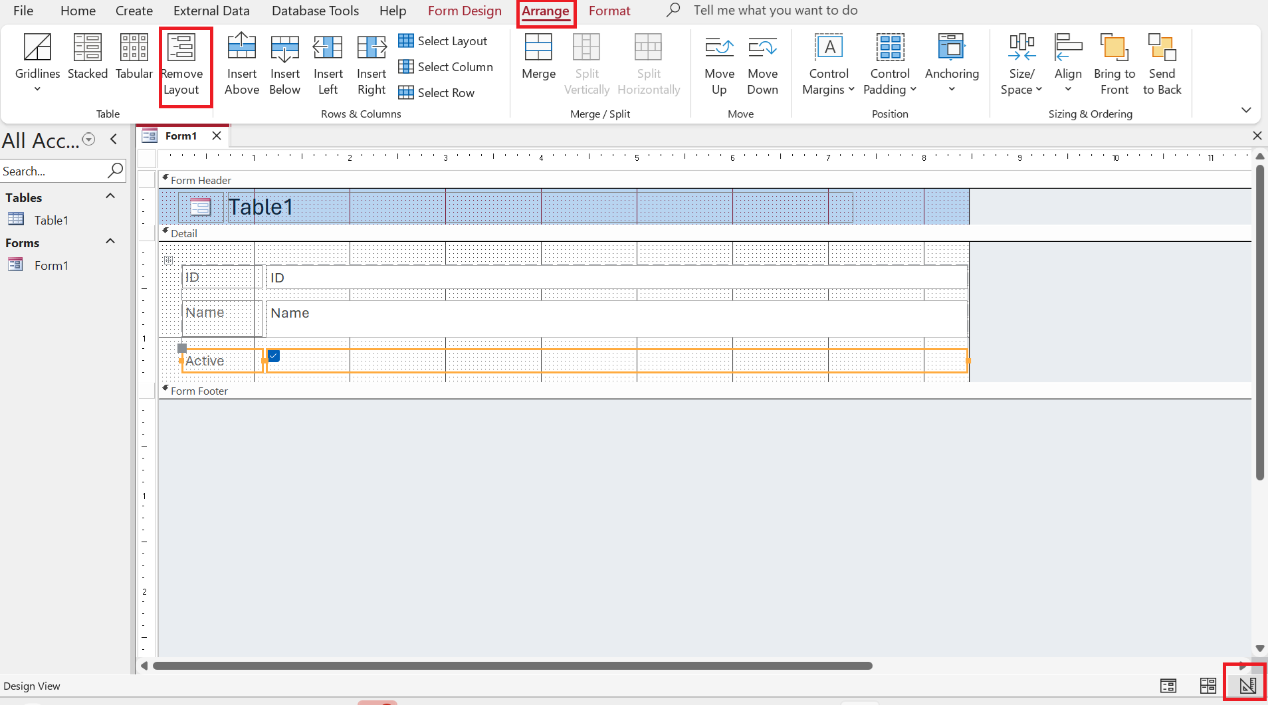Apply the Stacked layout

[87, 57]
